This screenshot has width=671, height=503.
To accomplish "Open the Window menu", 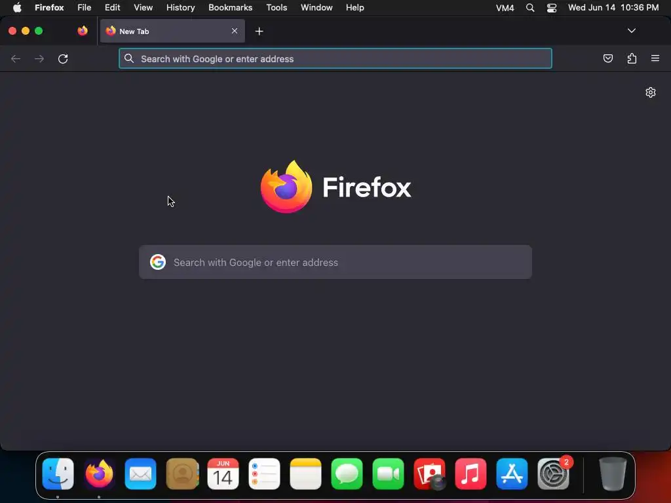I will click(316, 8).
